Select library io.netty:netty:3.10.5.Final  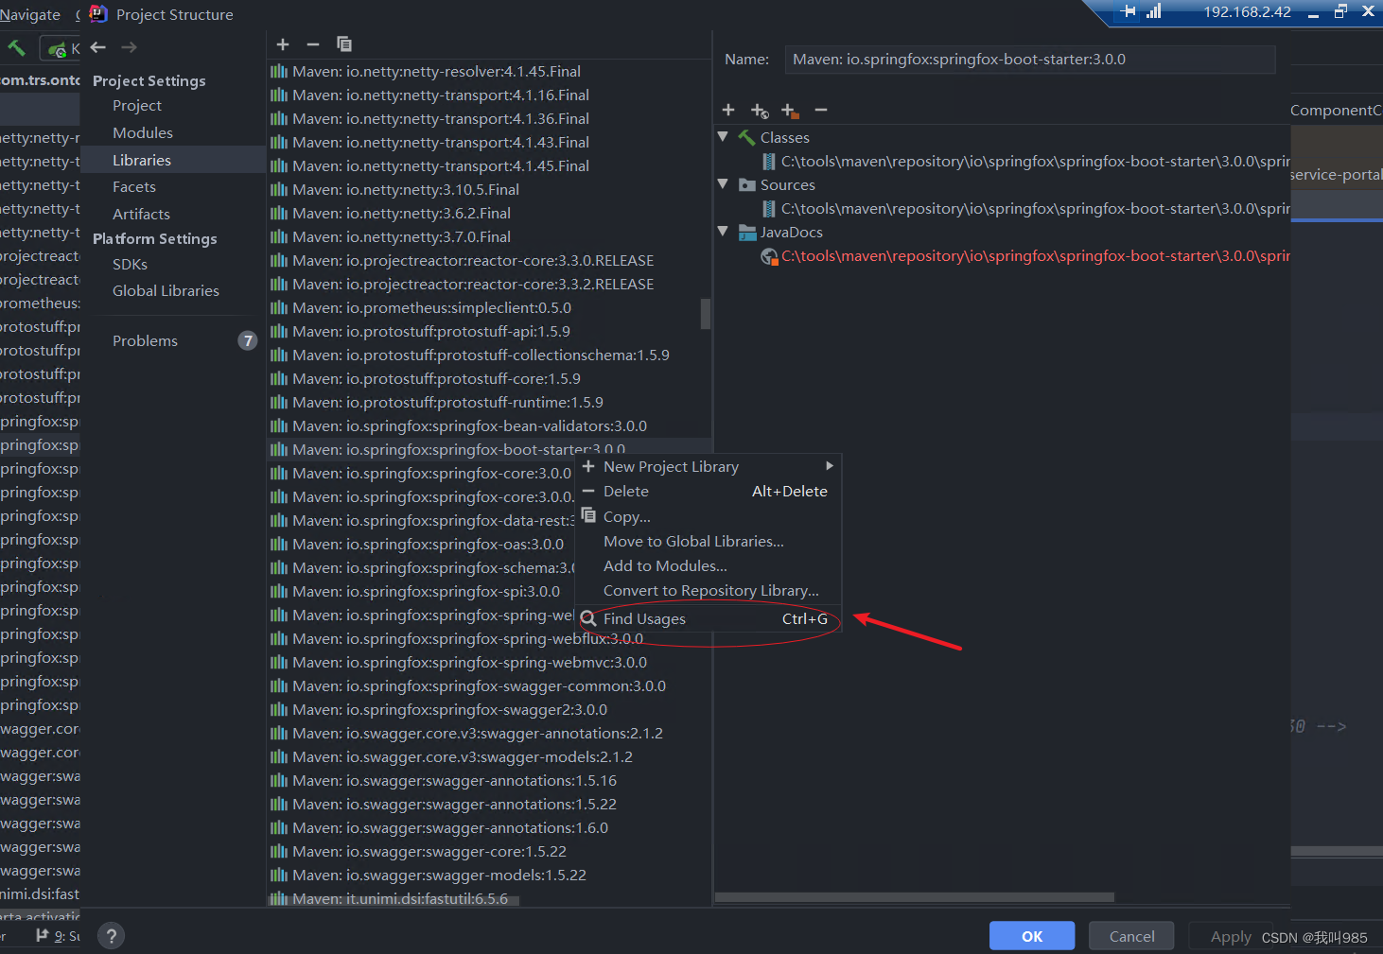489,190
